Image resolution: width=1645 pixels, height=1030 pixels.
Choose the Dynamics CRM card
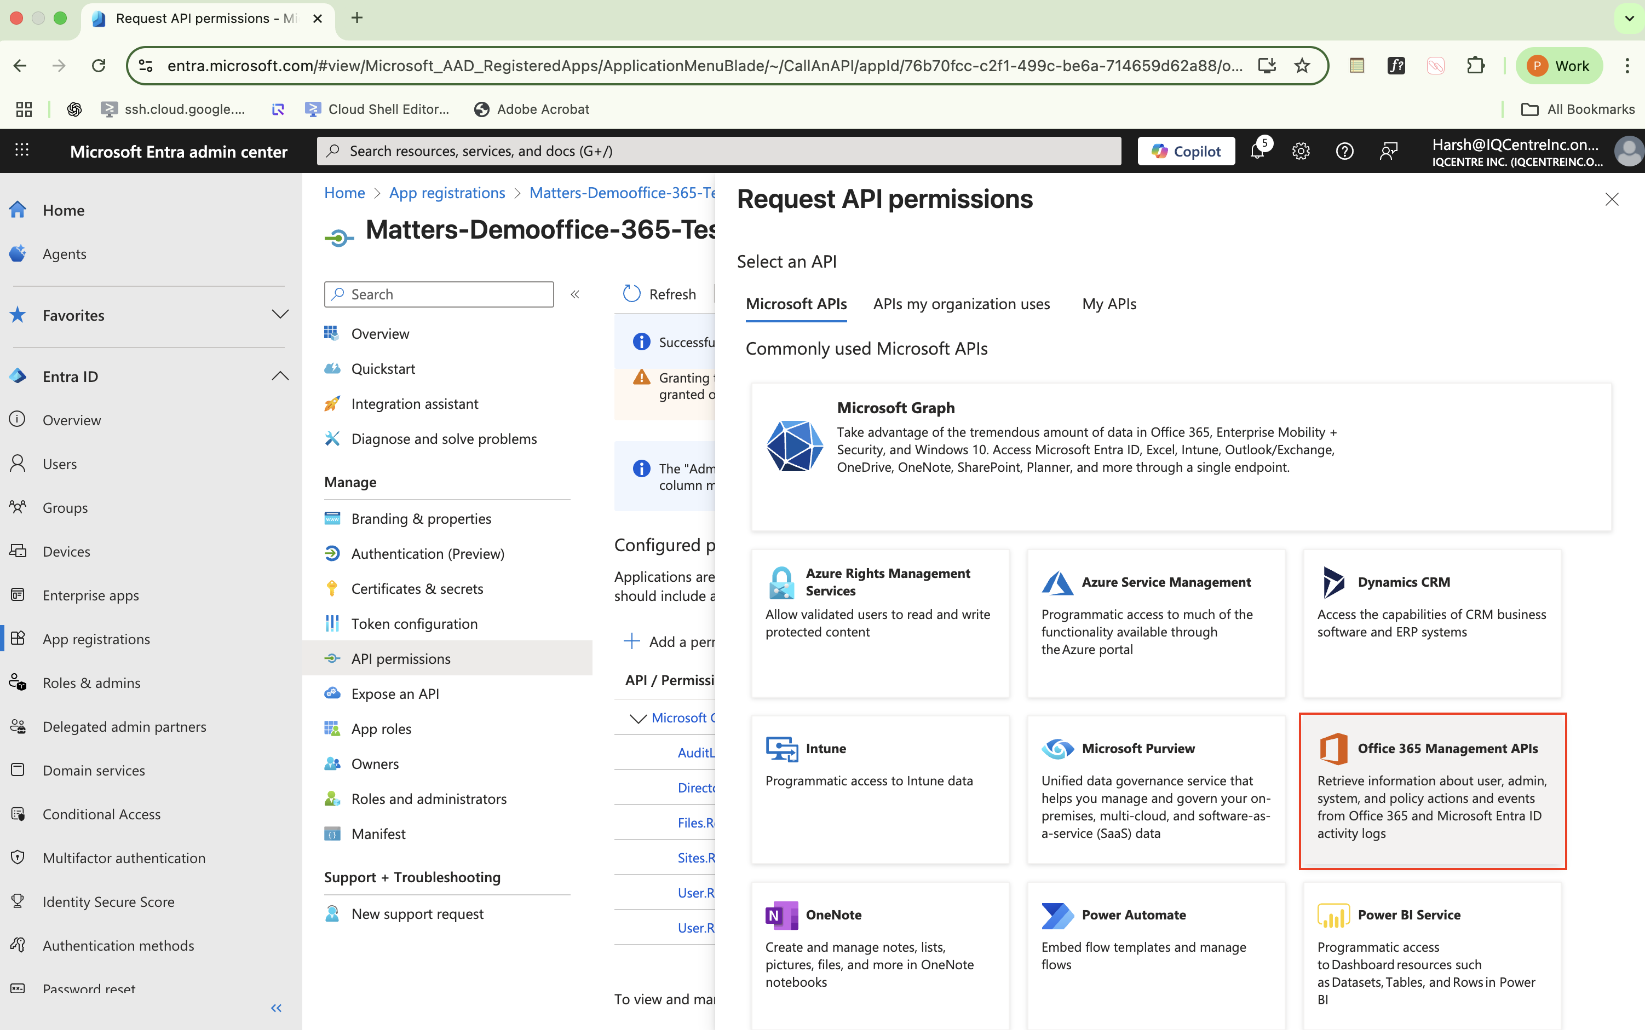pos(1432,623)
